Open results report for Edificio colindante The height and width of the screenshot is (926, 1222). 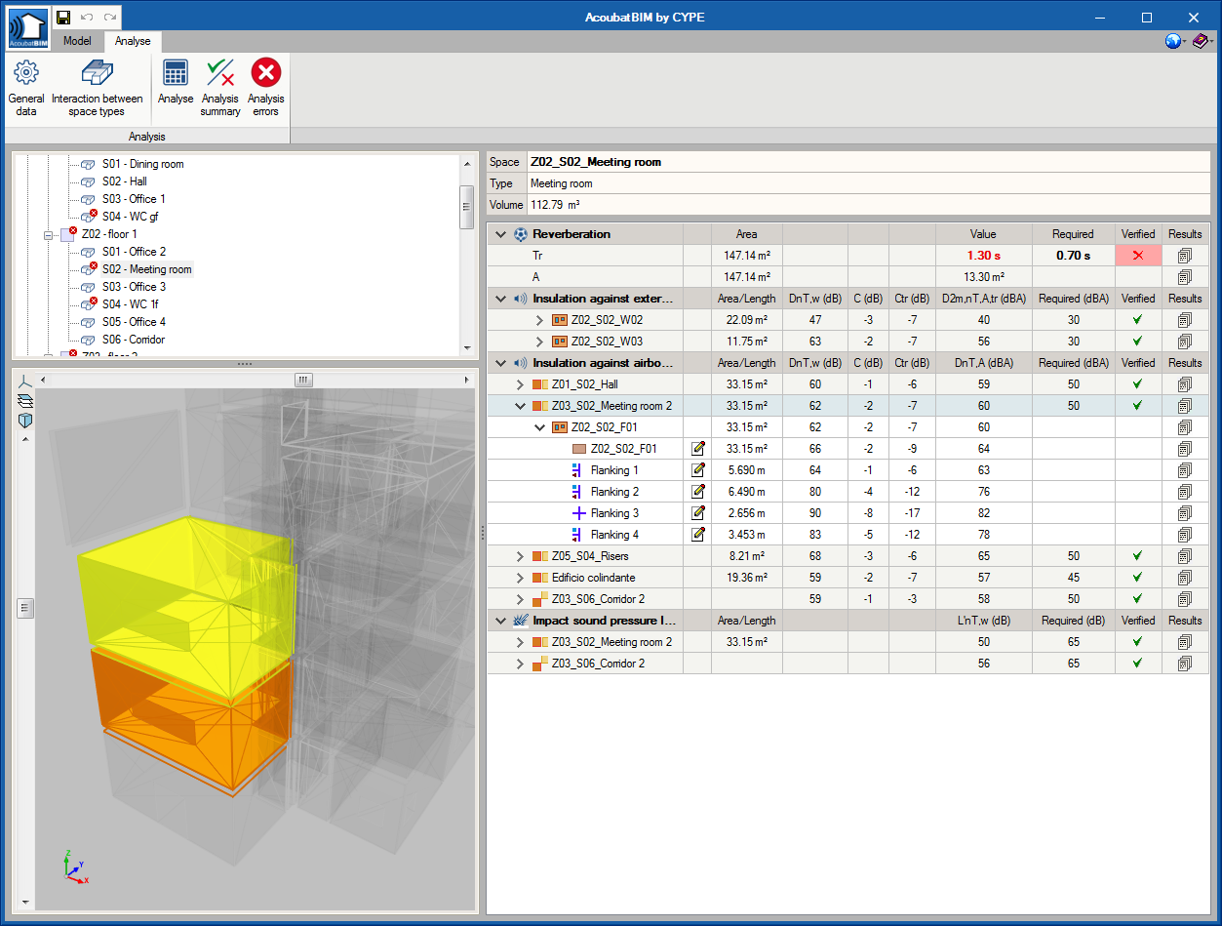point(1185,578)
